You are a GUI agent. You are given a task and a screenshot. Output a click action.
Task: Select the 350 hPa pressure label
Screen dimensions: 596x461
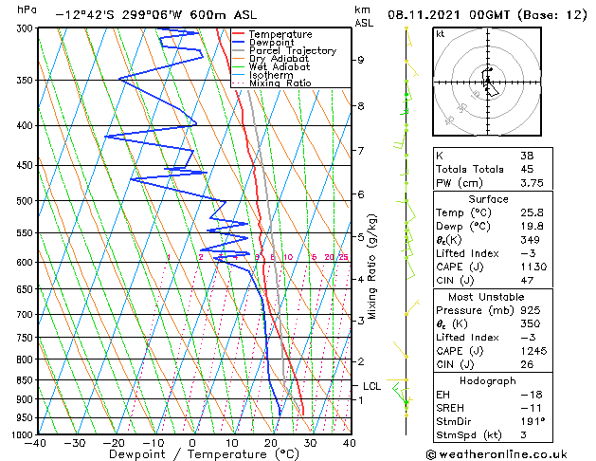coord(27,81)
